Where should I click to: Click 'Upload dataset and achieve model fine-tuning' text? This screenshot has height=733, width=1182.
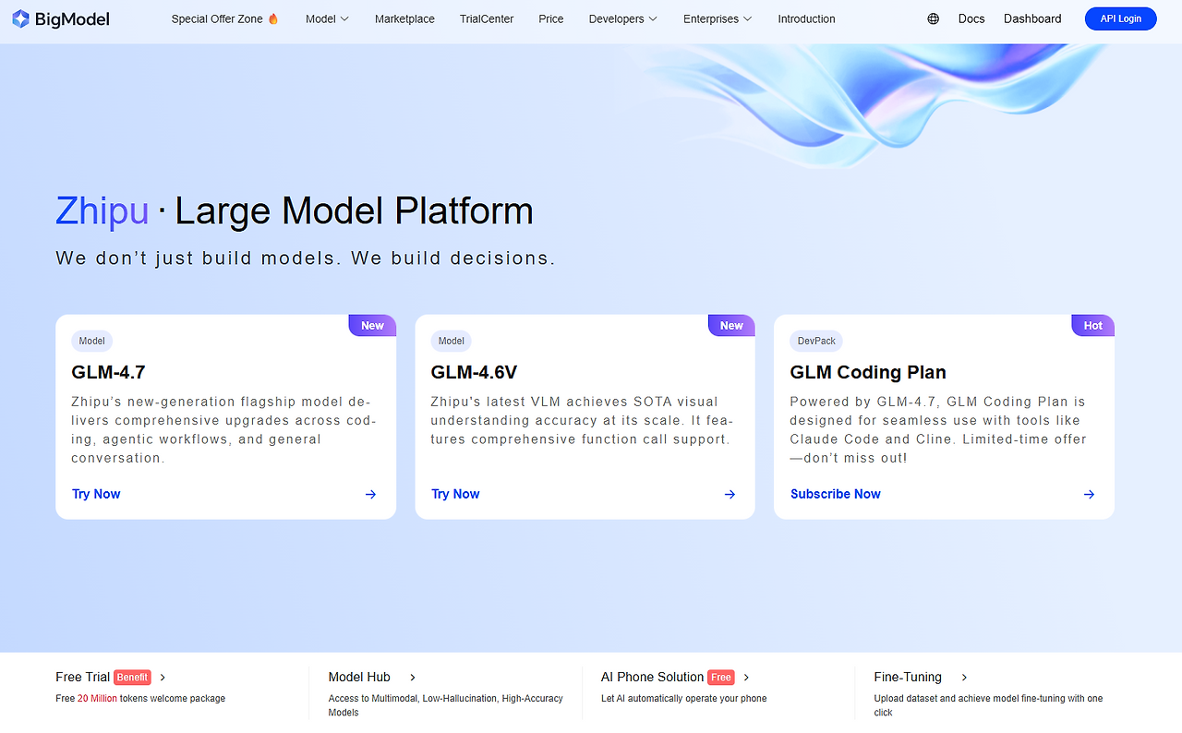[x=988, y=705]
